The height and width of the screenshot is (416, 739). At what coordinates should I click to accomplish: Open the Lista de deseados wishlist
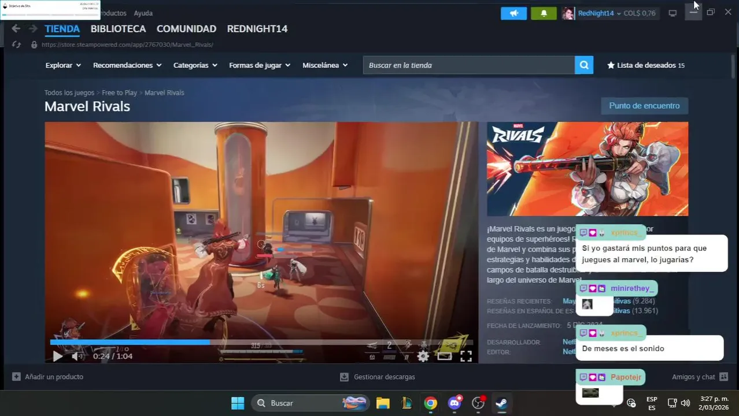[x=645, y=65]
